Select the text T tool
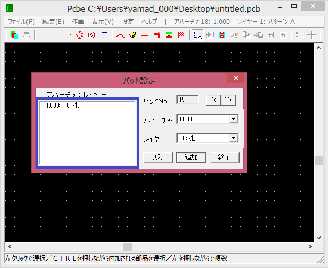Image resolution: width=328 pixels, height=268 pixels. pyautogui.click(x=104, y=35)
